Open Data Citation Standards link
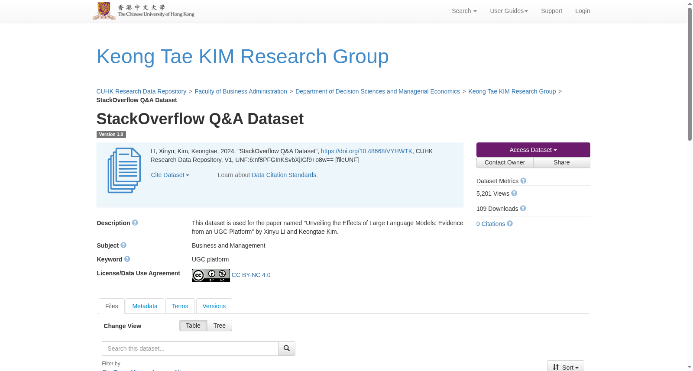Viewport: 693px width, 371px height. click(285, 175)
